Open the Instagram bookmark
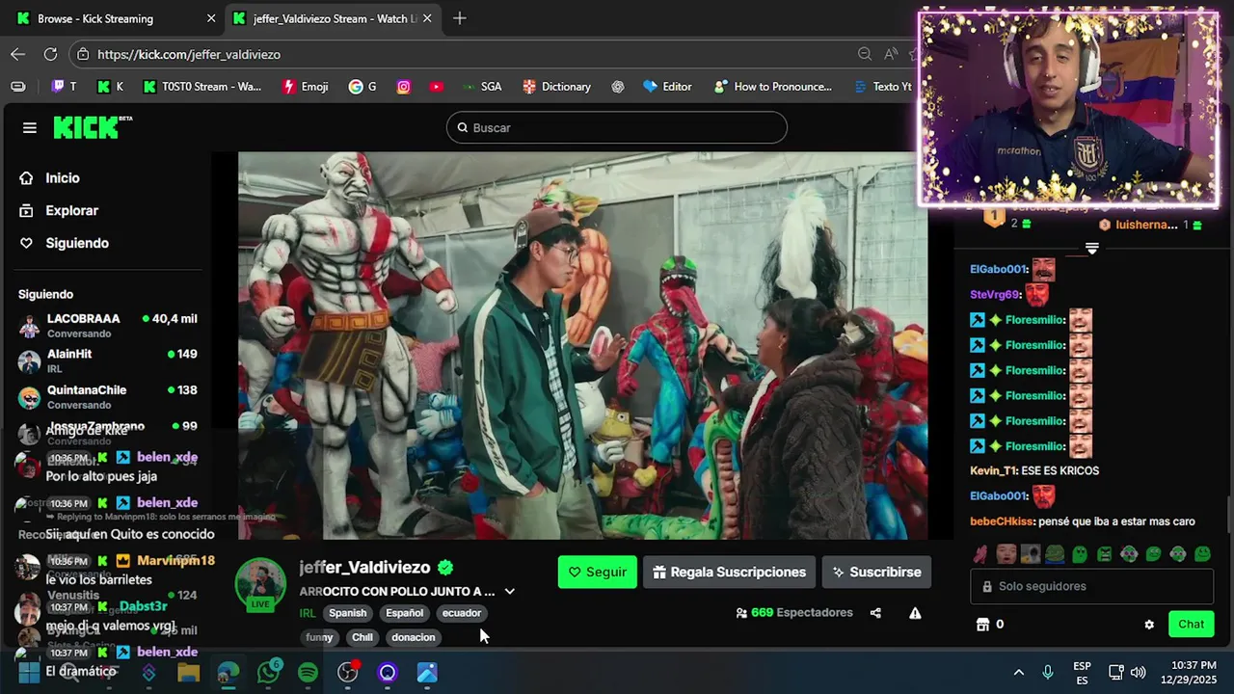 (404, 87)
